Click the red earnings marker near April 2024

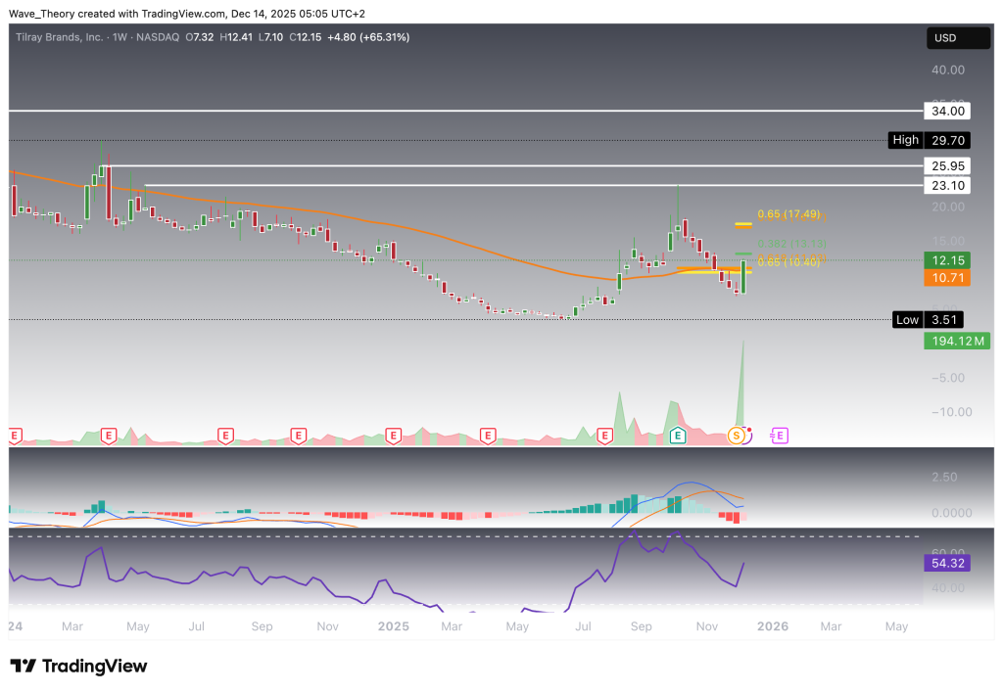pos(108,435)
